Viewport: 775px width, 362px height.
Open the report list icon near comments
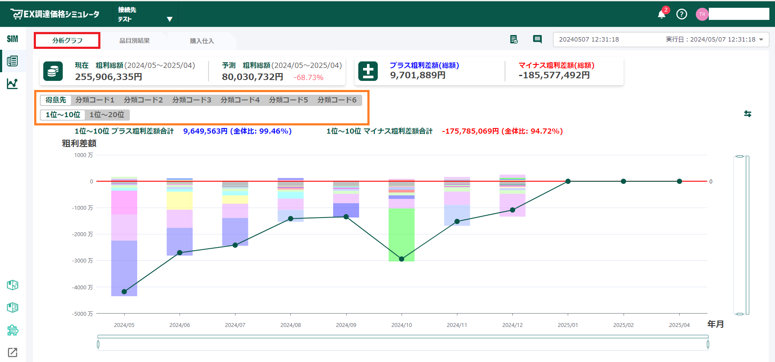point(514,39)
